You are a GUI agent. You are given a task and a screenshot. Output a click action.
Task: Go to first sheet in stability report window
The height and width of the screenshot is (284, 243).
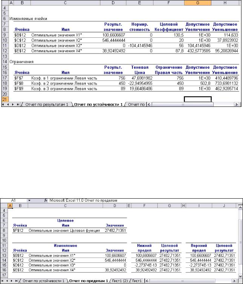(x=3, y=105)
